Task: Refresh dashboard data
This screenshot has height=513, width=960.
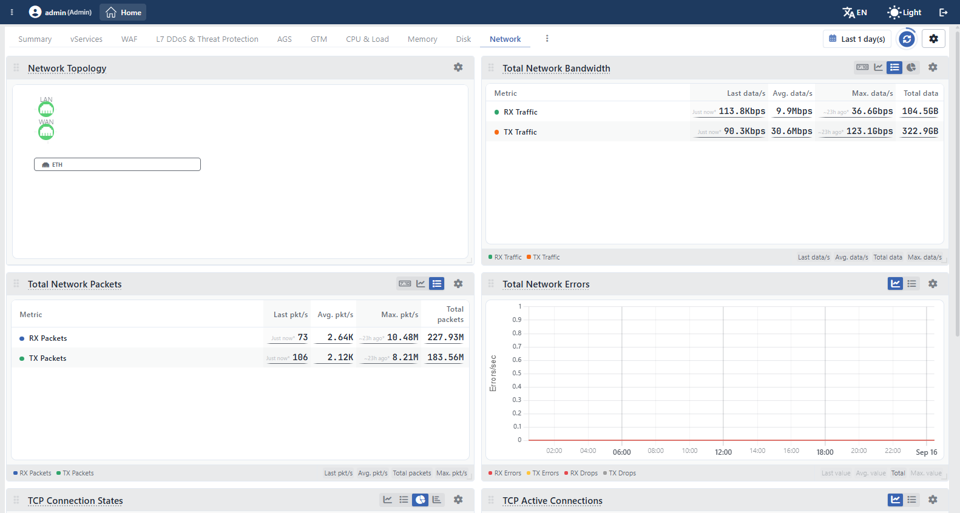Action: 907,39
